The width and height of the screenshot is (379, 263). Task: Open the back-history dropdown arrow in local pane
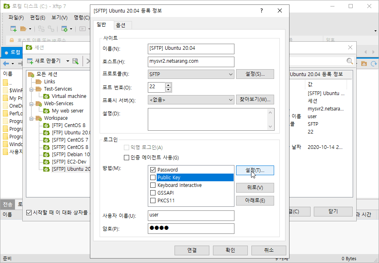click(13, 64)
